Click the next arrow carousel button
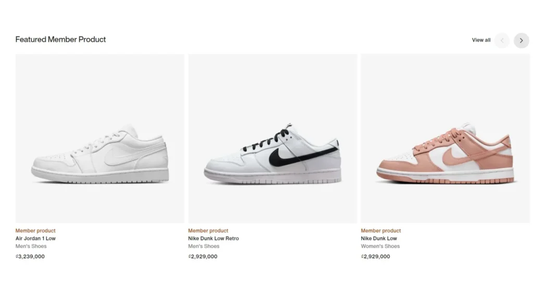This screenshot has height=300, width=533. [x=521, y=41]
